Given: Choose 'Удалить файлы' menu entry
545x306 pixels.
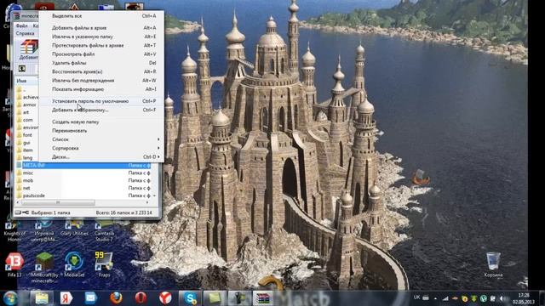Looking at the screenshot, I should pos(101,63).
